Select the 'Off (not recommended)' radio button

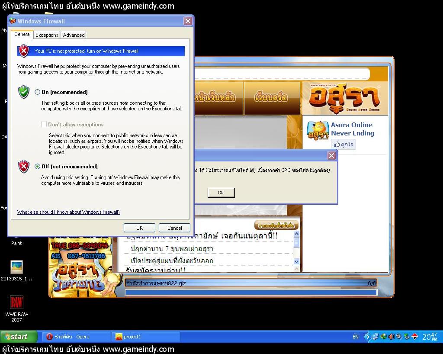pyautogui.click(x=37, y=167)
